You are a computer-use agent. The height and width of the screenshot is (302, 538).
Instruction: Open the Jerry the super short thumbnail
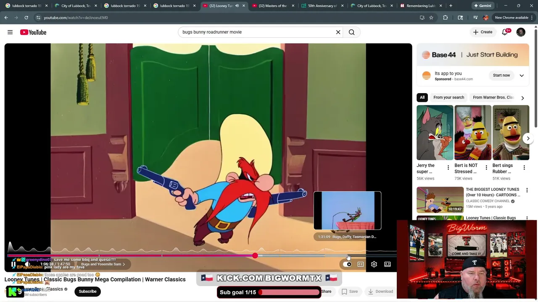point(435,133)
